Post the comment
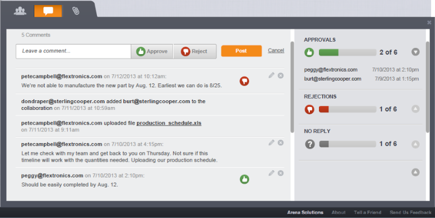 [x=241, y=51]
